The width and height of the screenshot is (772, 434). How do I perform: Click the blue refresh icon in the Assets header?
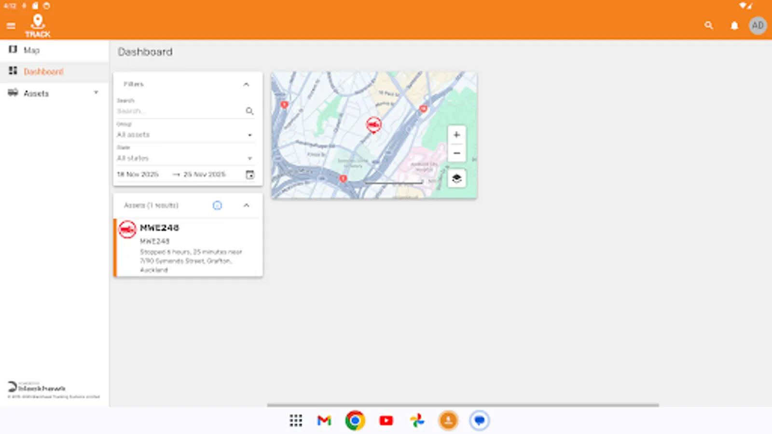pos(218,205)
